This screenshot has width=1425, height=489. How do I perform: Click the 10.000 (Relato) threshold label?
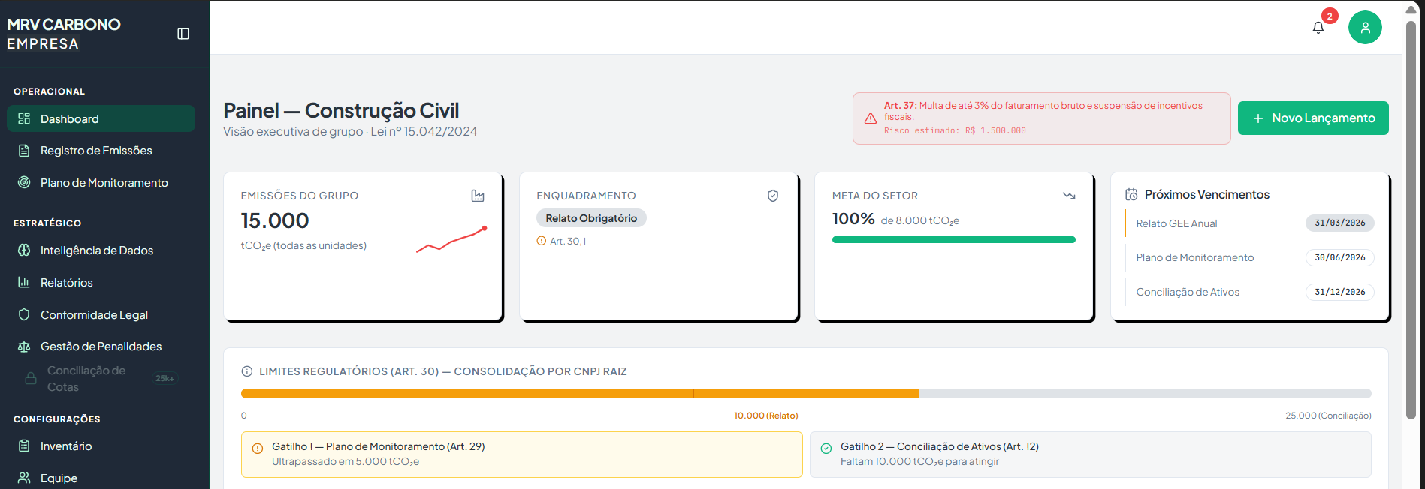(765, 415)
